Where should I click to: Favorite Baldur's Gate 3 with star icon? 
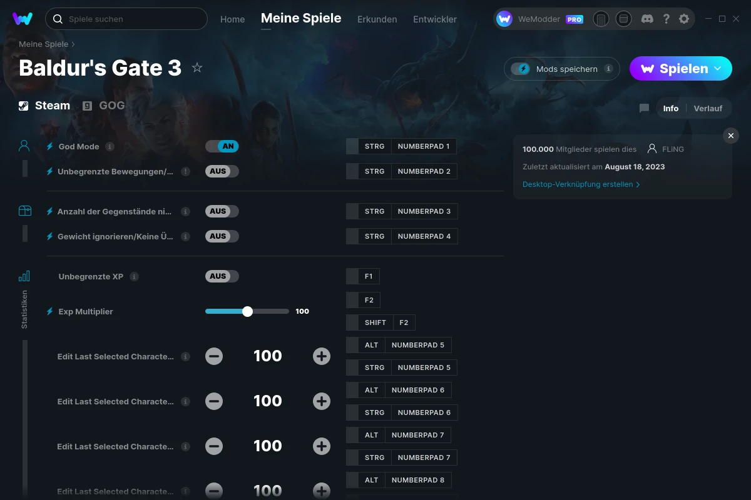tap(197, 67)
